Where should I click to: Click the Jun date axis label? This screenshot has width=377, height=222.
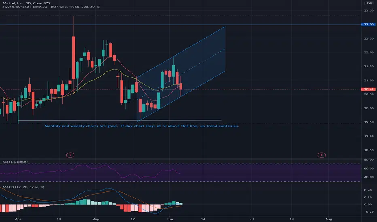170,219
